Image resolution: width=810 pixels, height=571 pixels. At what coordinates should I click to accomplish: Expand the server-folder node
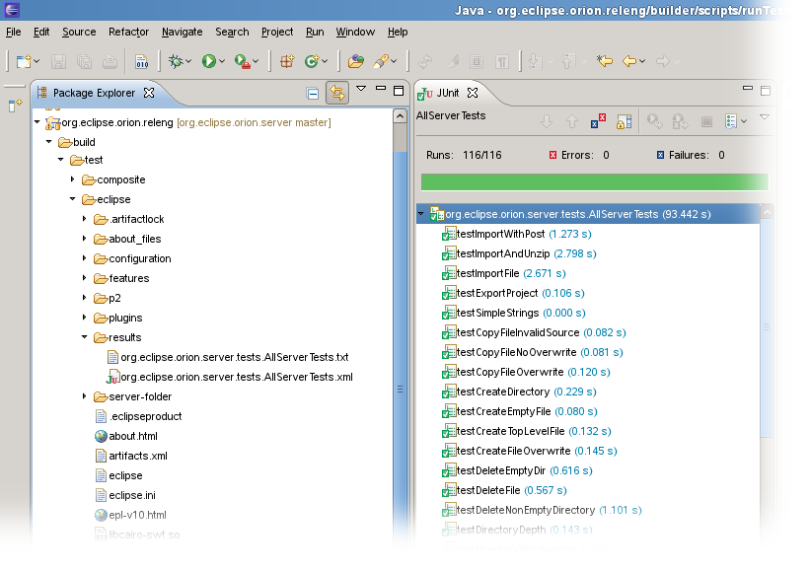point(84,396)
